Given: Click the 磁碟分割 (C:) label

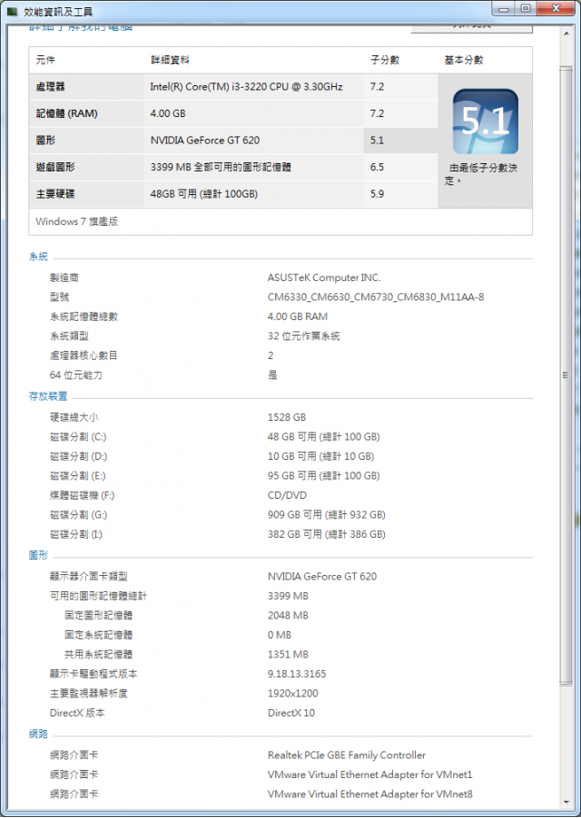Looking at the screenshot, I should (x=78, y=436).
